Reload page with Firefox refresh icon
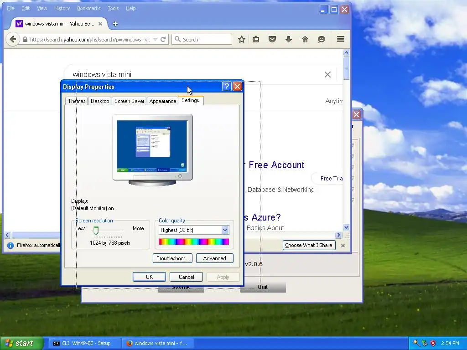467x350 pixels. coord(163,39)
